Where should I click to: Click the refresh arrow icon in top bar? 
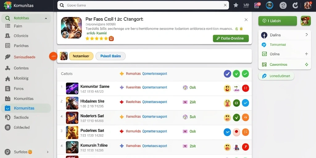[x=295, y=6]
